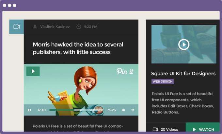This screenshot has width=222, height=134.
Task: Click the green WATCH button
Action: point(203,128)
